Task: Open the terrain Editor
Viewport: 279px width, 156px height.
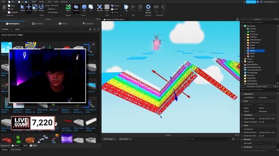Action: 68,8
